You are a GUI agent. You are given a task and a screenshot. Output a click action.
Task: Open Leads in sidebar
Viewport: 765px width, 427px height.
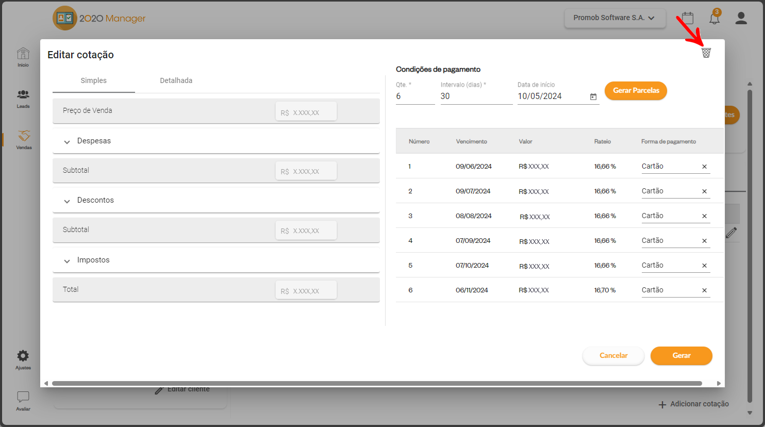tap(23, 98)
